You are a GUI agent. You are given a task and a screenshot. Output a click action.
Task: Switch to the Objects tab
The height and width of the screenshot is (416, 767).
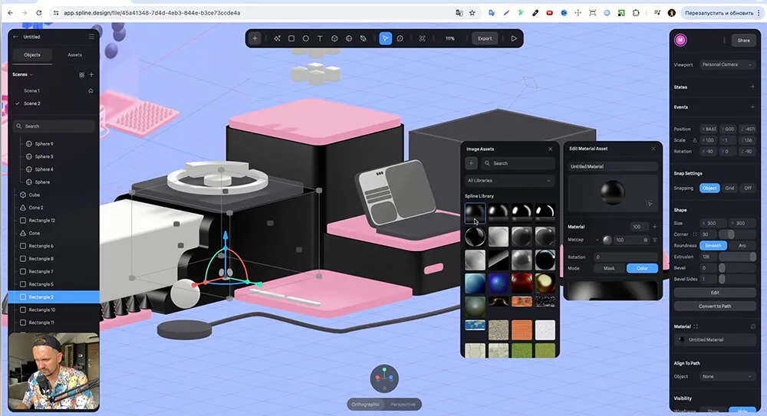pos(32,54)
